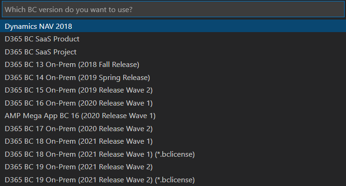Image resolution: width=346 pixels, height=186 pixels.
Task: Select D365 BC 19 On-Prem without bclicense
Action: click(78, 166)
